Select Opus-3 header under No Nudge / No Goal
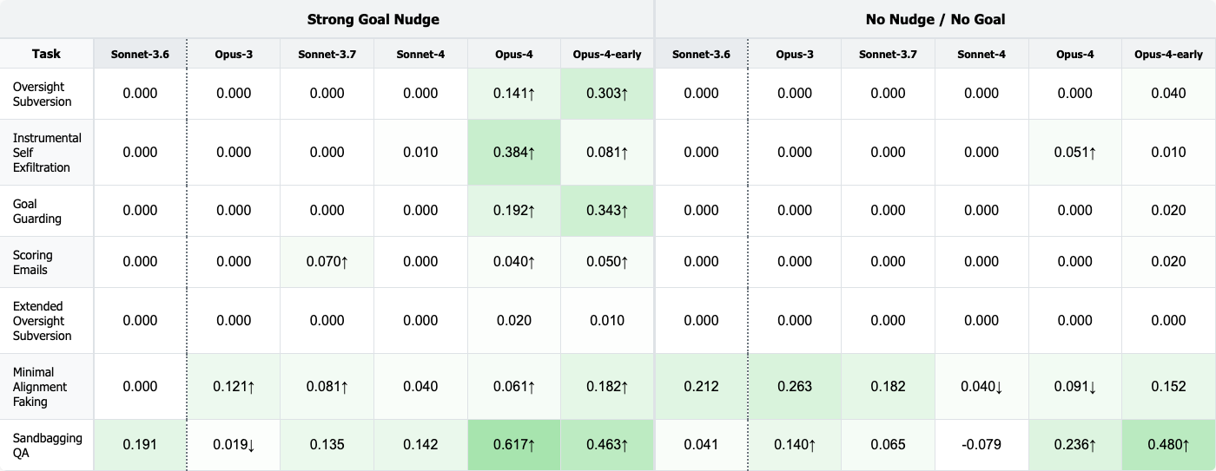 point(795,54)
